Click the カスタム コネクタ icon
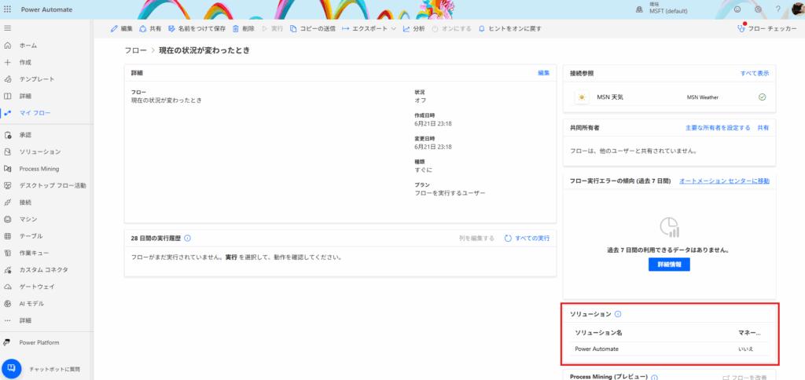The image size is (805, 380). [x=7, y=270]
